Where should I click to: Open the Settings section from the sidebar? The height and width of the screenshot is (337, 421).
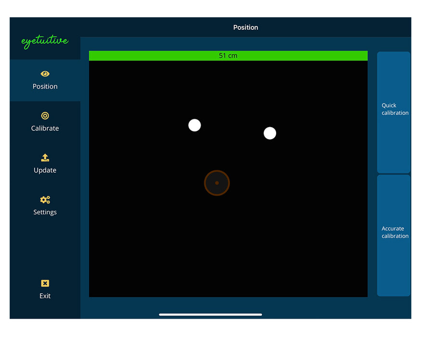pyautogui.click(x=45, y=206)
